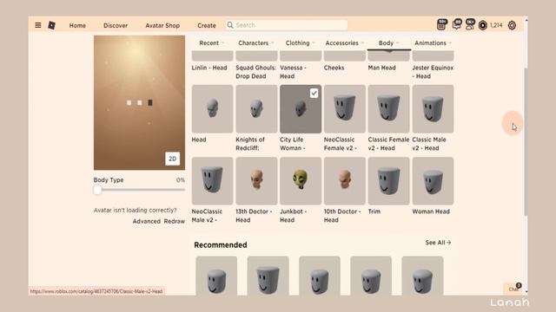Open the Create page
This screenshot has width=556, height=312.
[207, 25]
